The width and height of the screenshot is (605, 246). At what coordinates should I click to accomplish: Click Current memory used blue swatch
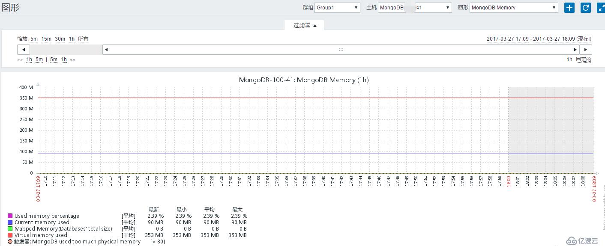click(x=10, y=222)
